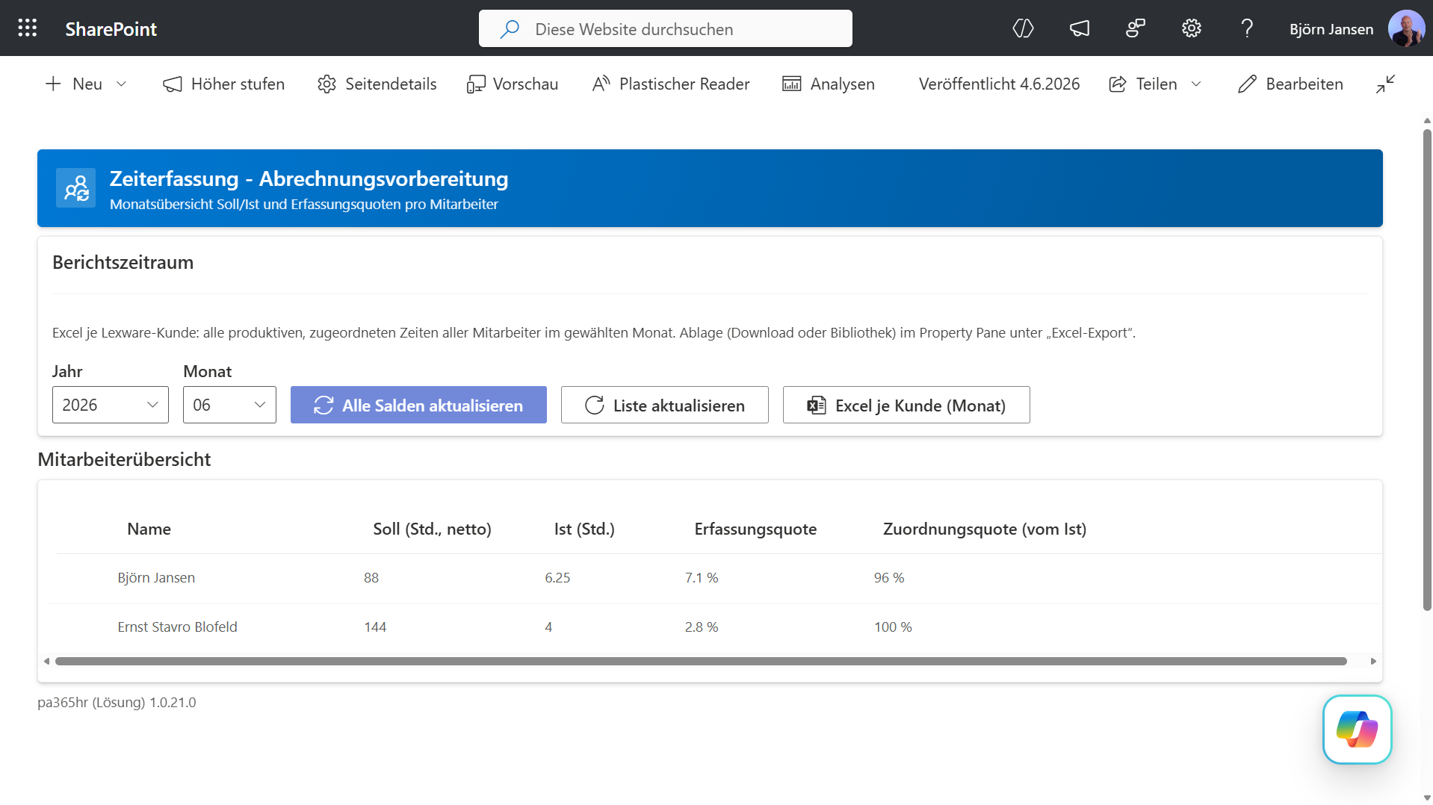Click 'Zuordnungsquote (vom Ist)' column header
This screenshot has height=805, width=1433.
(985, 529)
